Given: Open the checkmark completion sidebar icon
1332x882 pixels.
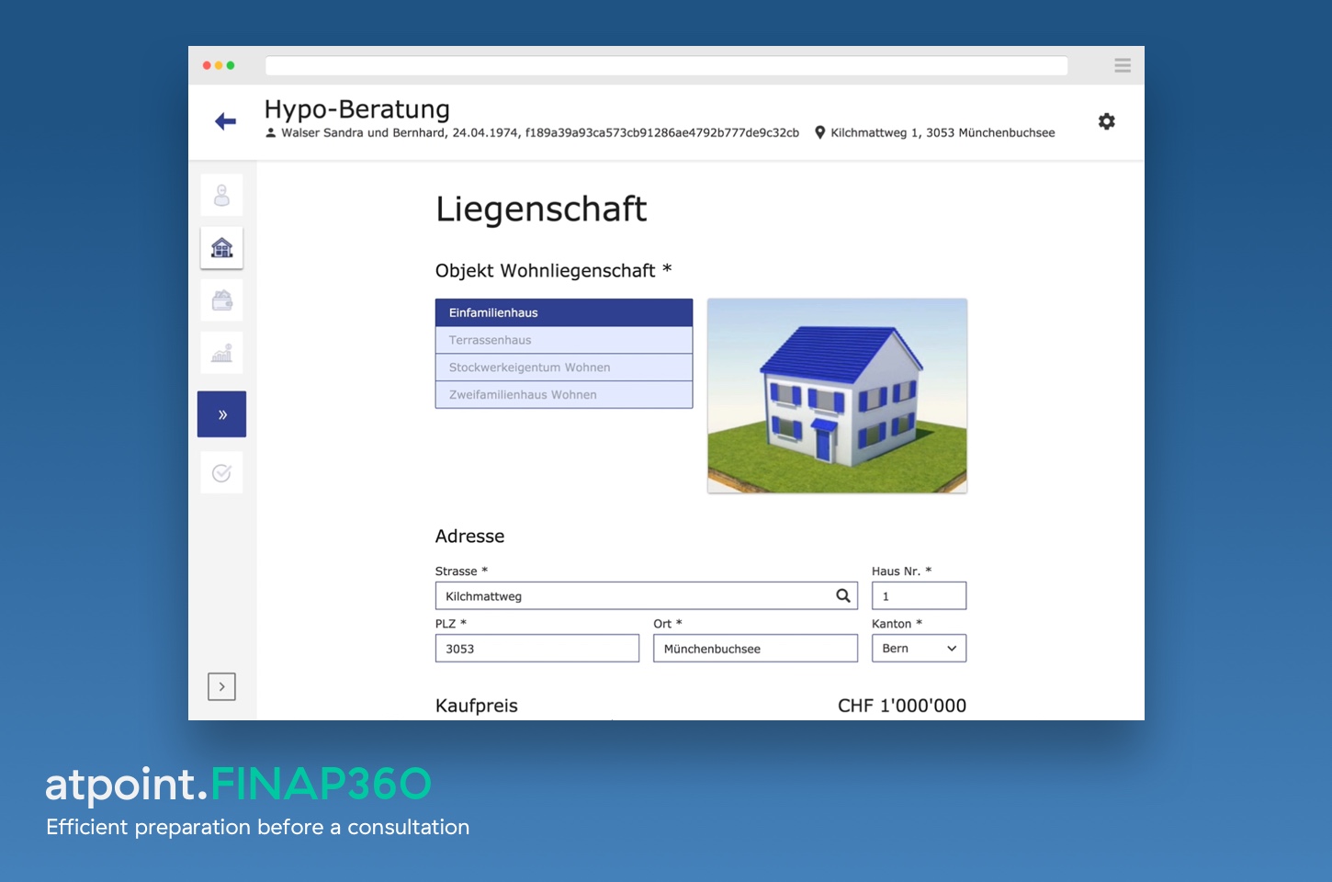Looking at the screenshot, I should (x=221, y=473).
